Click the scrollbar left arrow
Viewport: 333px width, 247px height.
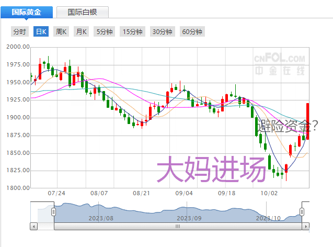click(34, 227)
